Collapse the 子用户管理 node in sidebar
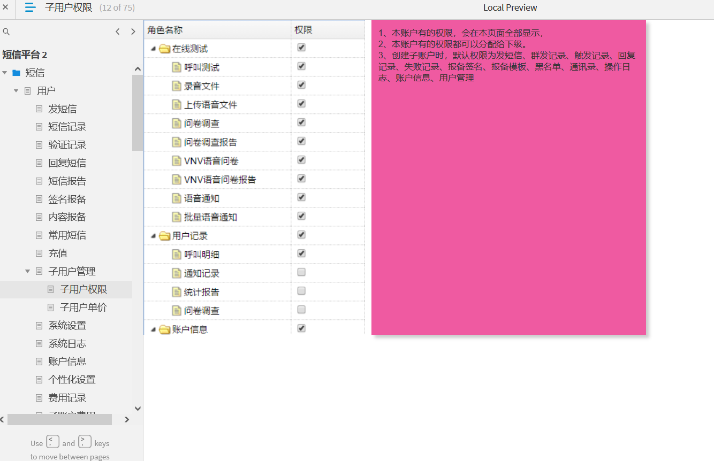 28,272
